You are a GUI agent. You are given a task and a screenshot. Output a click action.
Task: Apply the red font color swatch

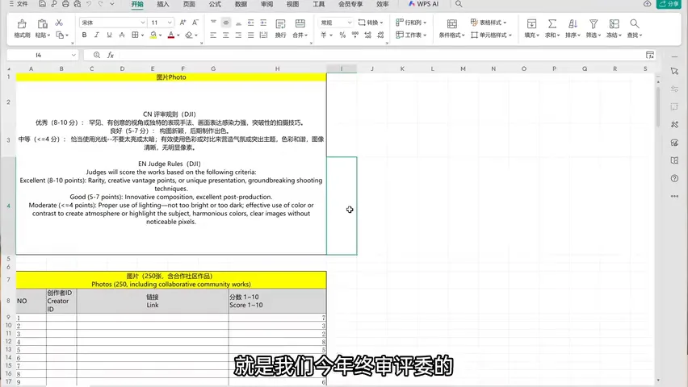point(171,35)
